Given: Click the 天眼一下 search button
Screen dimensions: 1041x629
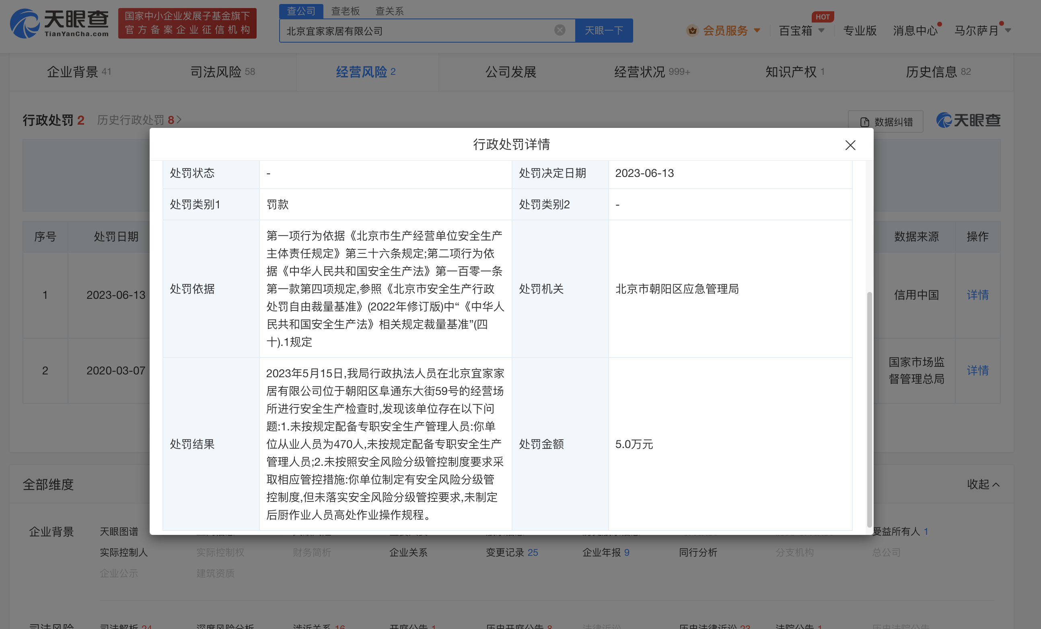Looking at the screenshot, I should (x=604, y=31).
